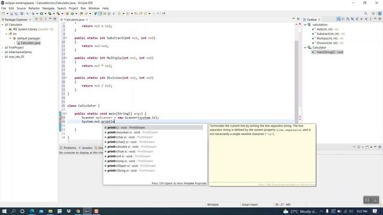Minimize the Outline view

tap(375, 19)
